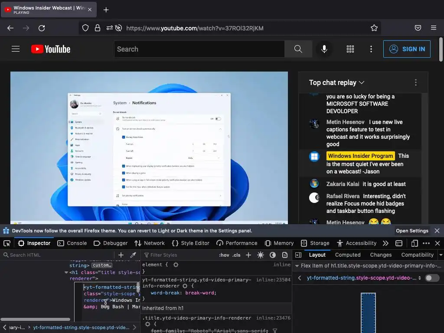
Task: Toggle print media simulation icon
Action: (x=285, y=255)
